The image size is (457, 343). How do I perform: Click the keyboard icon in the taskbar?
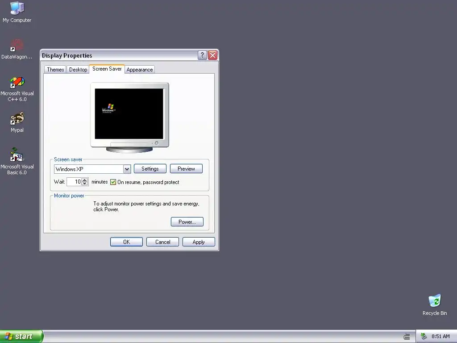tap(407, 337)
